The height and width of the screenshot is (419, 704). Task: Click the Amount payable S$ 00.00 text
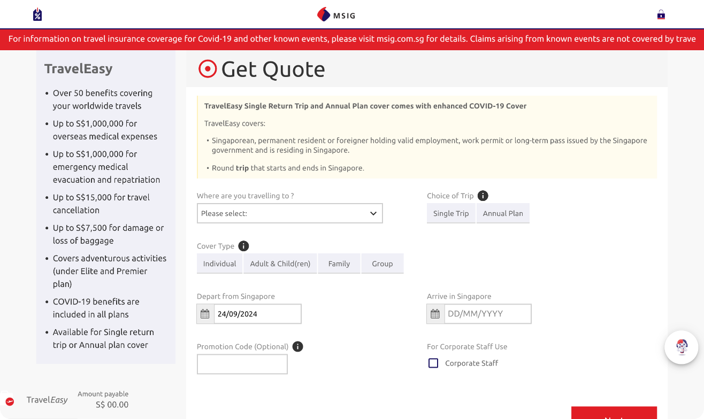[103, 400]
